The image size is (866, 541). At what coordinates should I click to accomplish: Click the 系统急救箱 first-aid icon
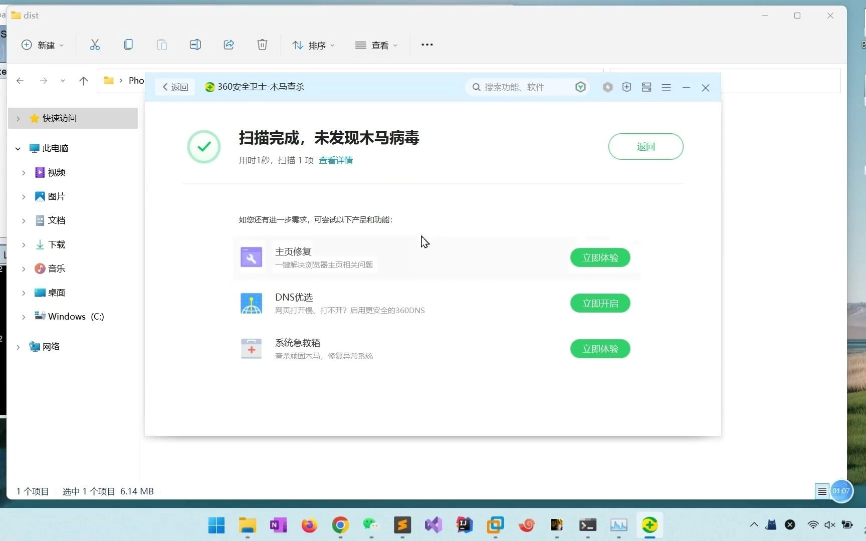click(x=251, y=349)
